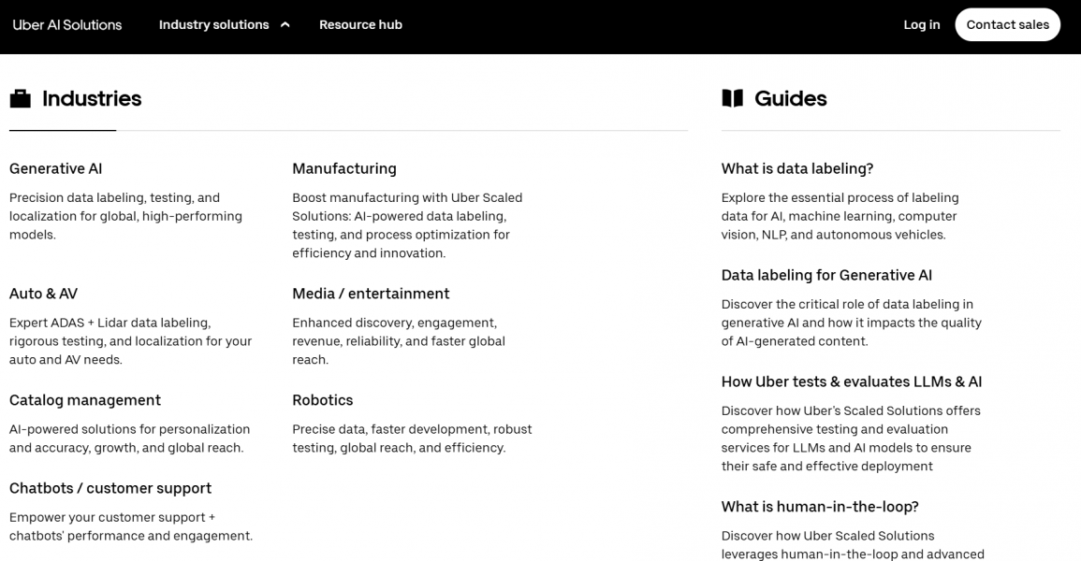Viewport: 1081px width, 561px height.
Task: Open How Uber tests & evaluates LLMs
Action: (x=852, y=381)
